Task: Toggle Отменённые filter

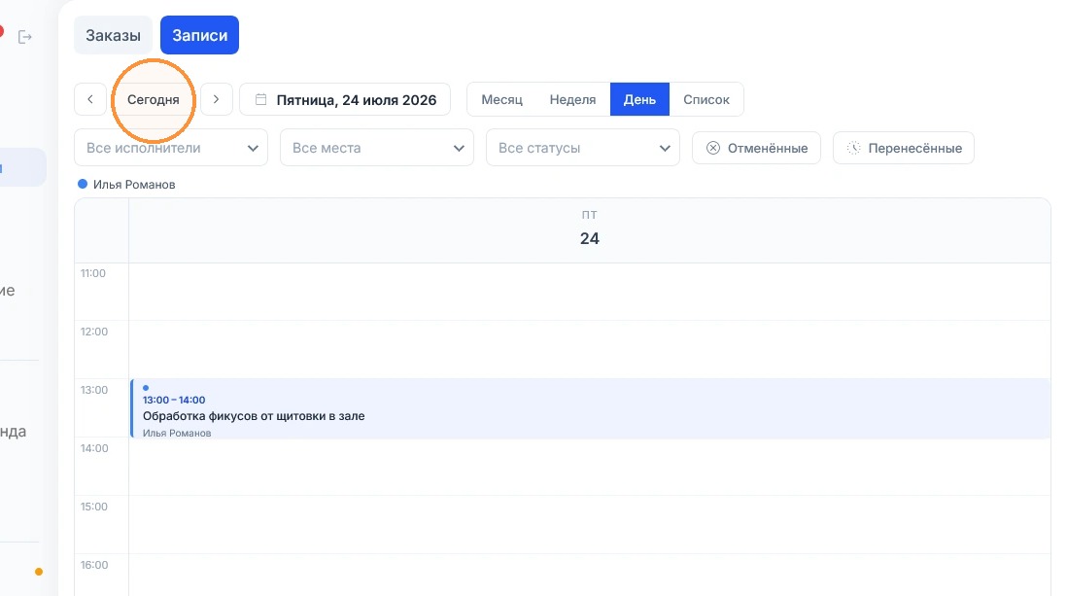Action: [x=757, y=148]
